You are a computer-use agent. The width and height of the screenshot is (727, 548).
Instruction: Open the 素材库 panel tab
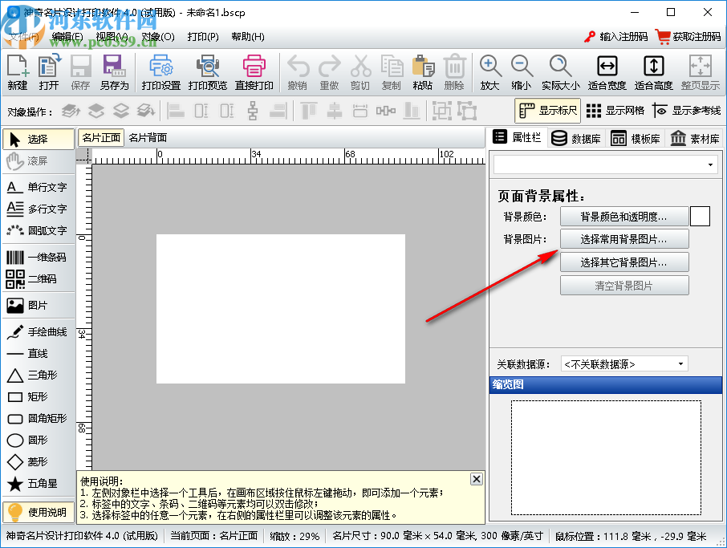point(695,138)
